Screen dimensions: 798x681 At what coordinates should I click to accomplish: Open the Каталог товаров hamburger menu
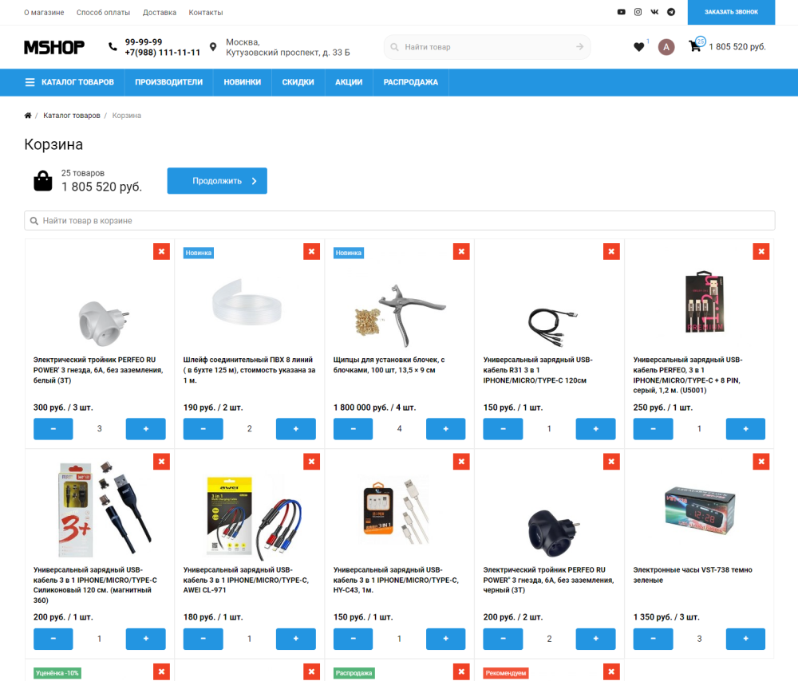click(x=69, y=82)
